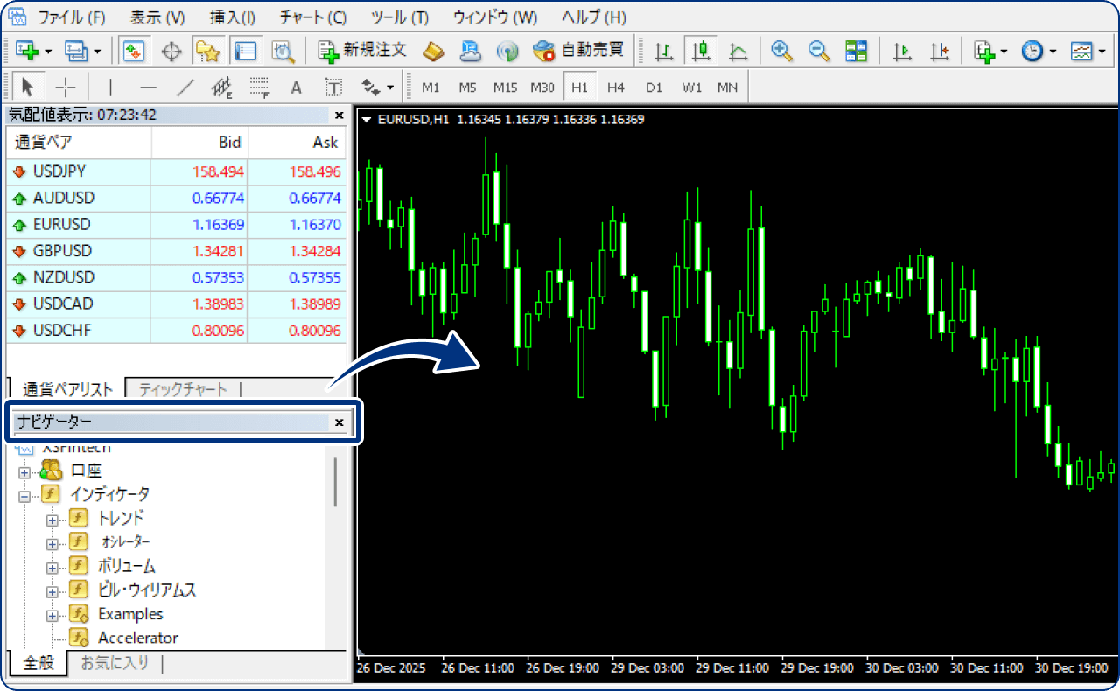The height and width of the screenshot is (691, 1120).
Task: Switch chart to candlestick display
Action: 701,52
